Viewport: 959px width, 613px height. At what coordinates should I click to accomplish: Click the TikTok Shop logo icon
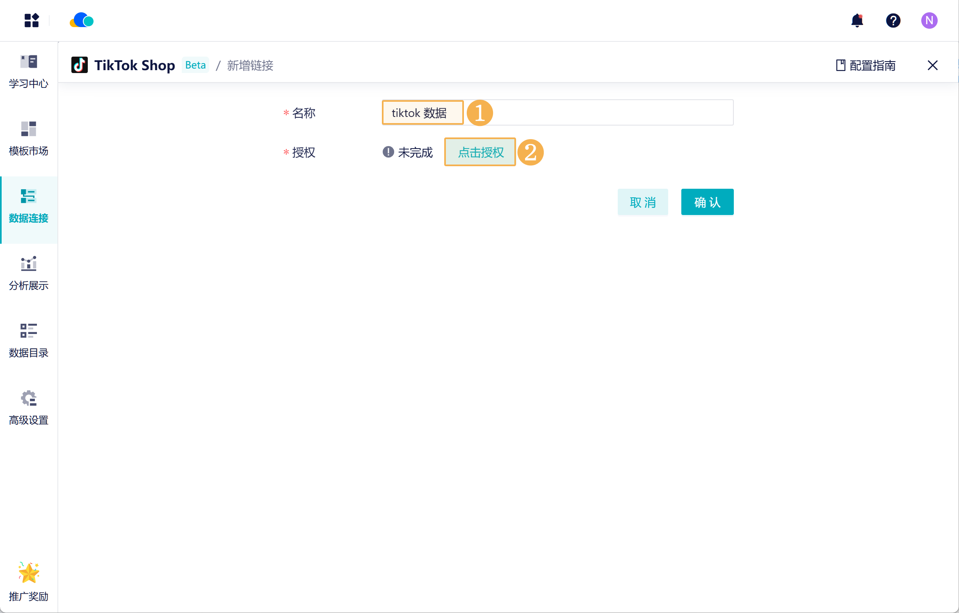pyautogui.click(x=80, y=65)
